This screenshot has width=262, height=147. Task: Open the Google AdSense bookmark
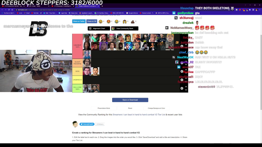pos(132,13)
